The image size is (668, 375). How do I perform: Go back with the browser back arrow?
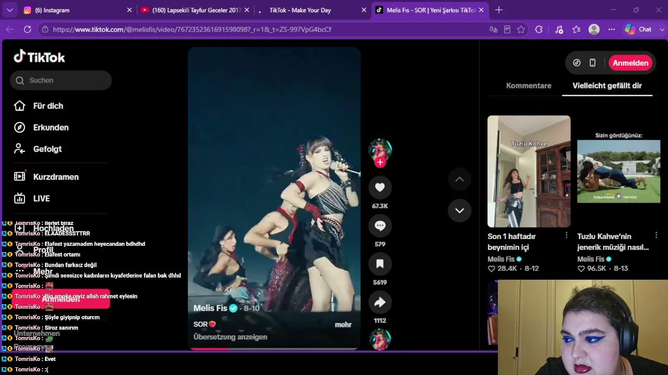coord(9,30)
